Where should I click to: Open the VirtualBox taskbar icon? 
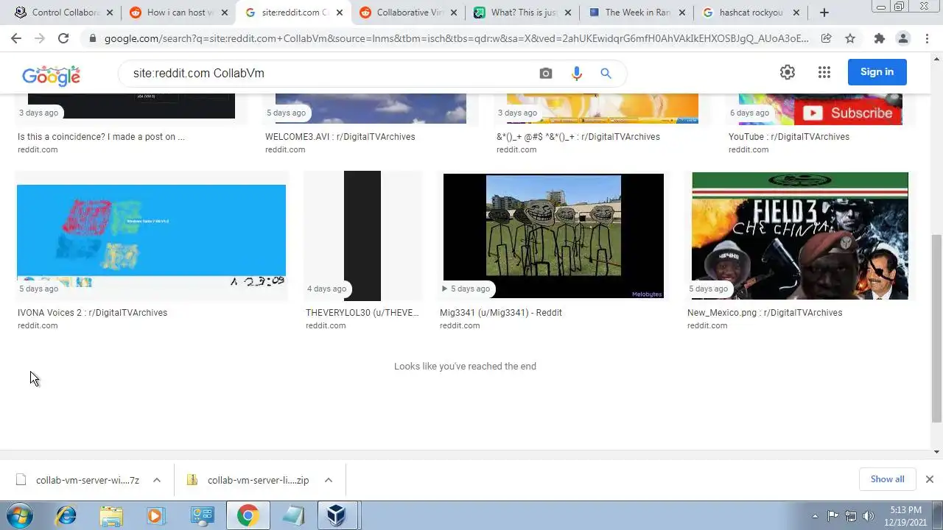click(x=337, y=515)
